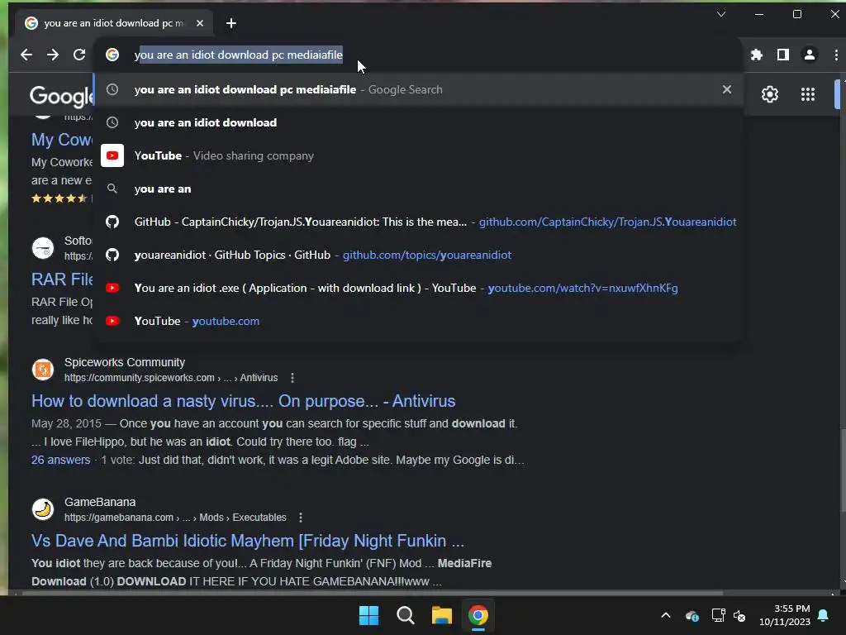The image size is (846, 635).
Task: Click the GameBanana site name
Action: 100,502
